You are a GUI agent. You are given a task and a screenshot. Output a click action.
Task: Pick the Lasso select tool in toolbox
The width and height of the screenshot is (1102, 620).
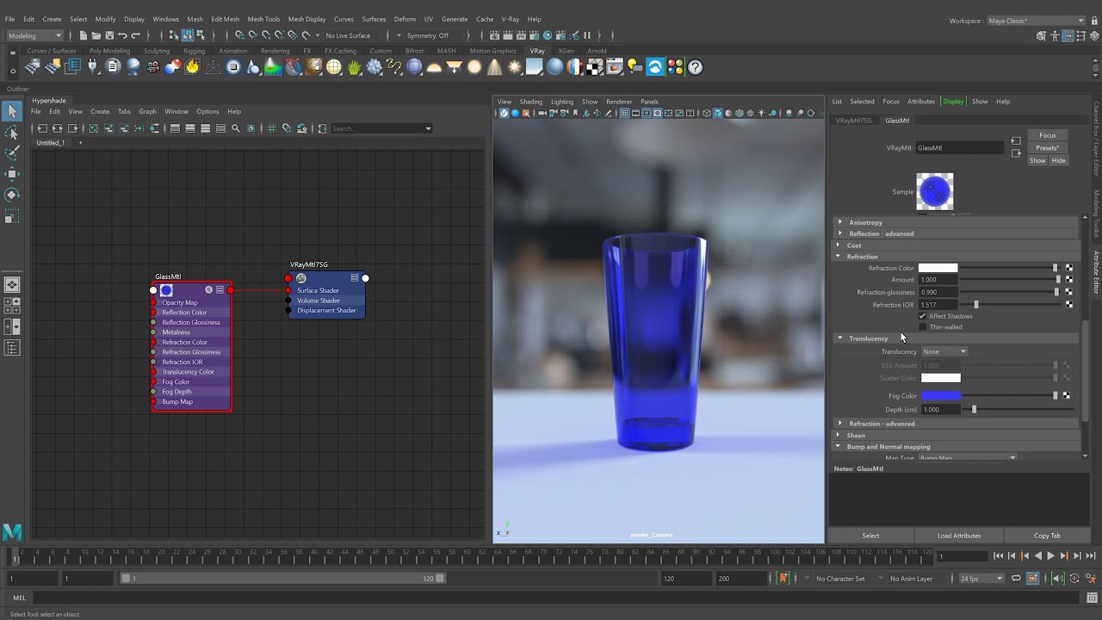point(12,133)
